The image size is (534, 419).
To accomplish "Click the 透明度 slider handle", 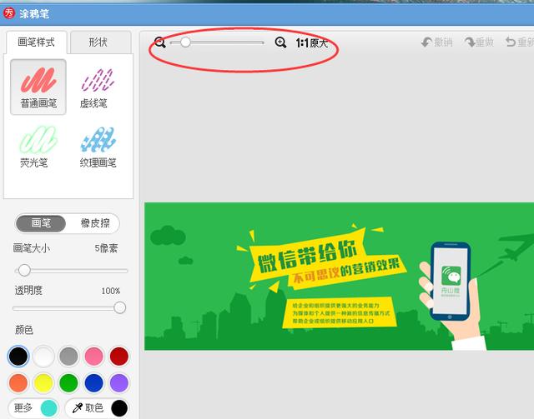I will click(119, 307).
